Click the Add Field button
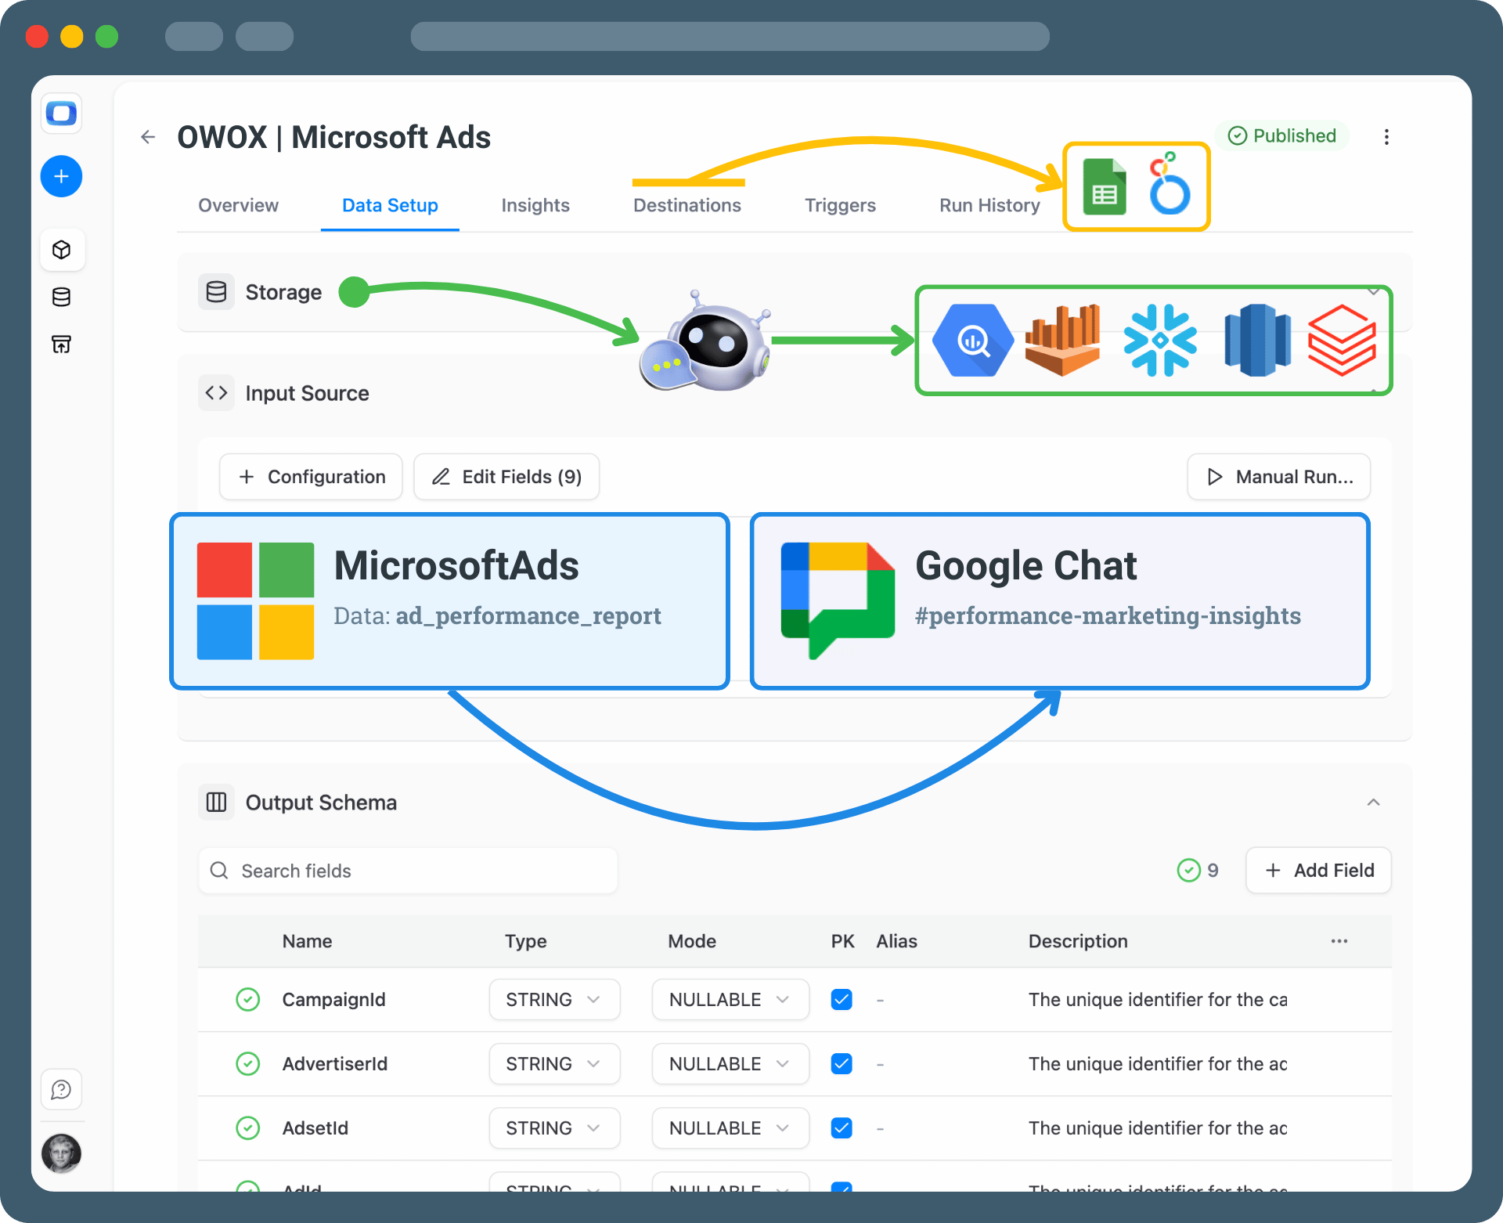 coord(1318,871)
